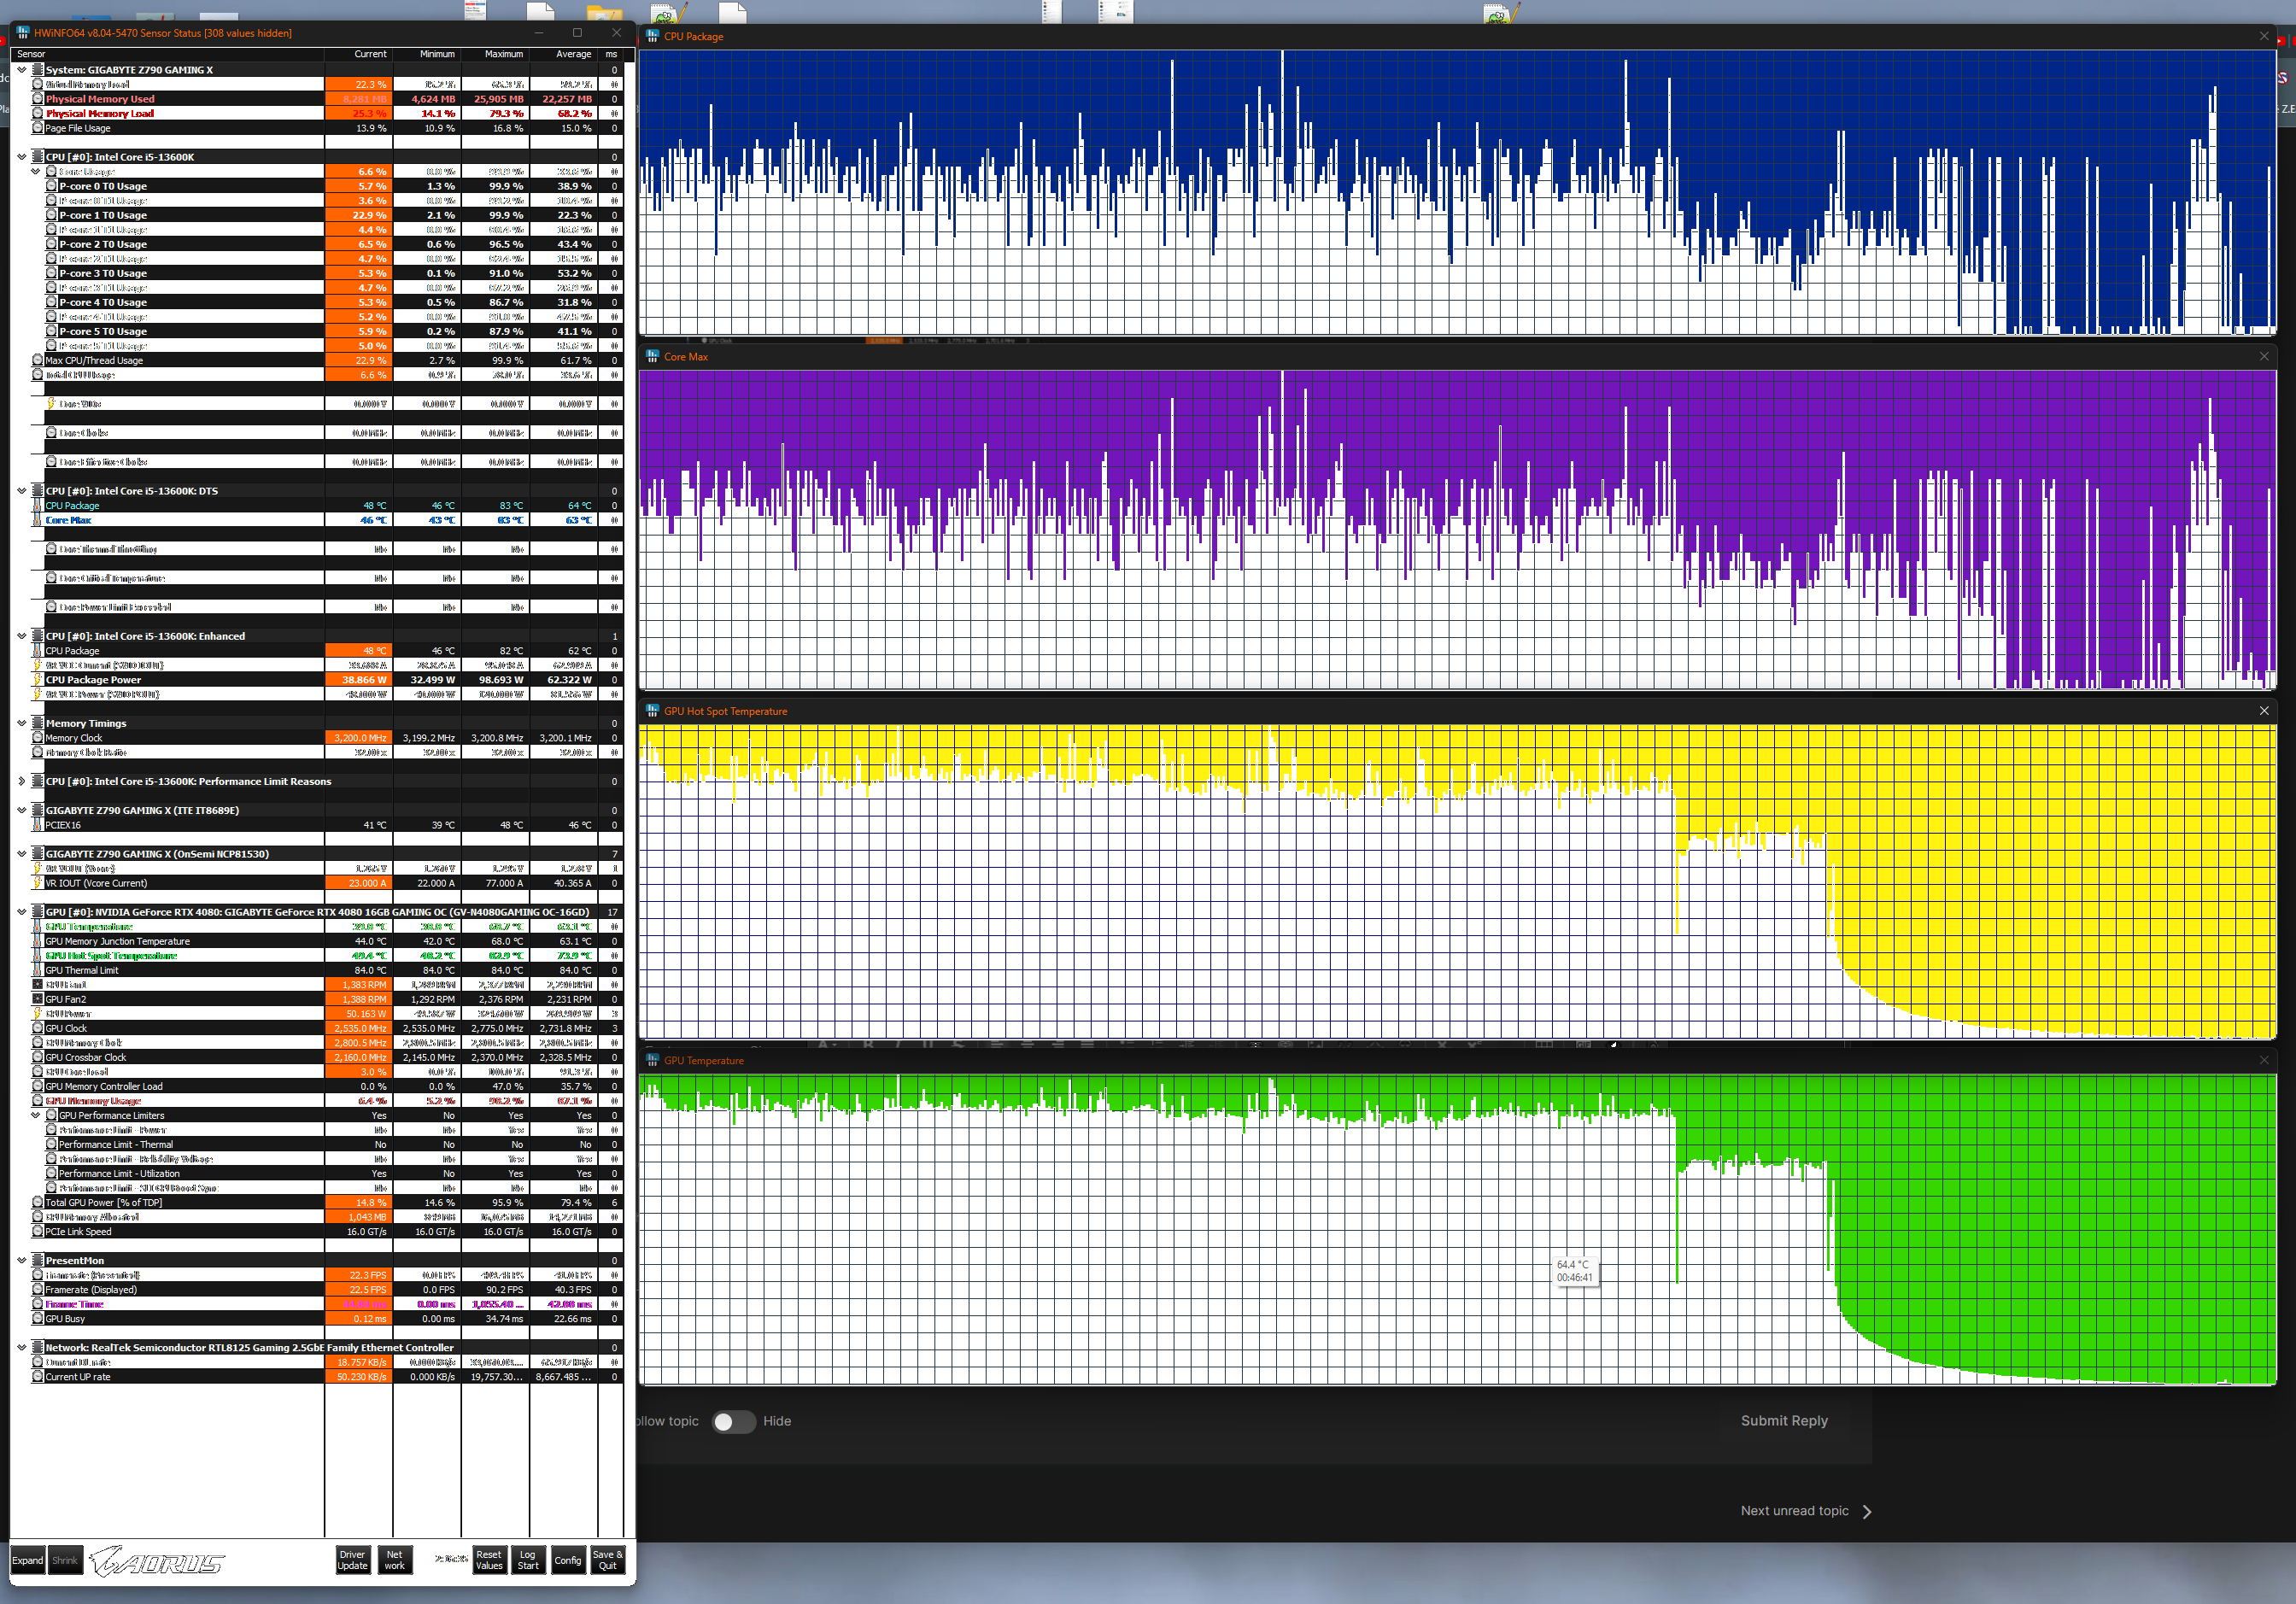Image resolution: width=2296 pixels, height=1604 pixels.
Task: Collapse the GPU [#0]: NVIDIA GeForce RTX 4080 group
Action: [22, 912]
